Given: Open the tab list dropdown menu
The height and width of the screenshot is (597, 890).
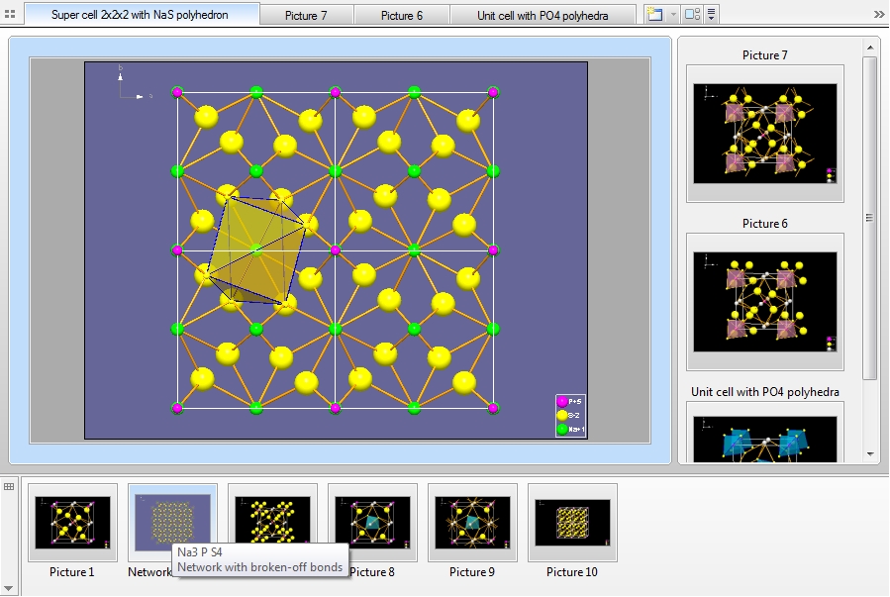Looking at the screenshot, I should (x=711, y=15).
